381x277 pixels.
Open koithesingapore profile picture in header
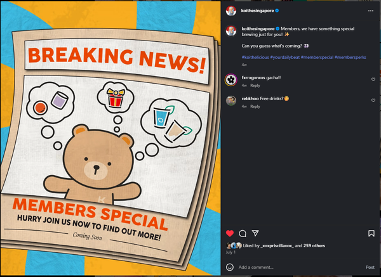tap(231, 11)
